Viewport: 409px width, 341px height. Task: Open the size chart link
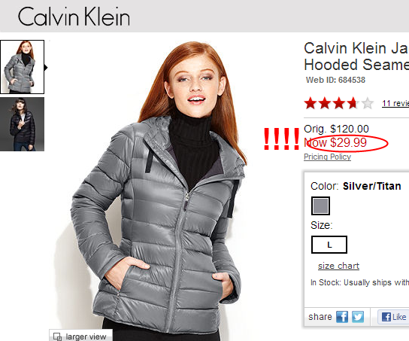(x=338, y=266)
